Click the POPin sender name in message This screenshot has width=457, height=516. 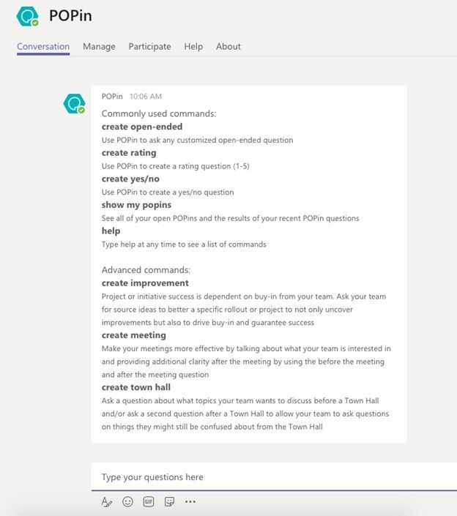[x=112, y=96]
